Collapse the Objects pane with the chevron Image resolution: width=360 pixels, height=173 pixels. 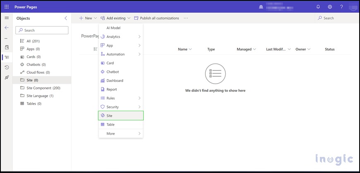(66, 18)
